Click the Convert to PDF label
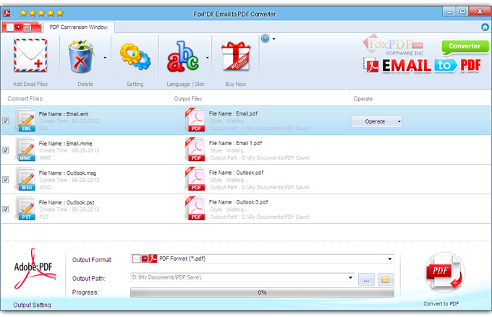Screen dimensions: 492x317 pos(441,304)
